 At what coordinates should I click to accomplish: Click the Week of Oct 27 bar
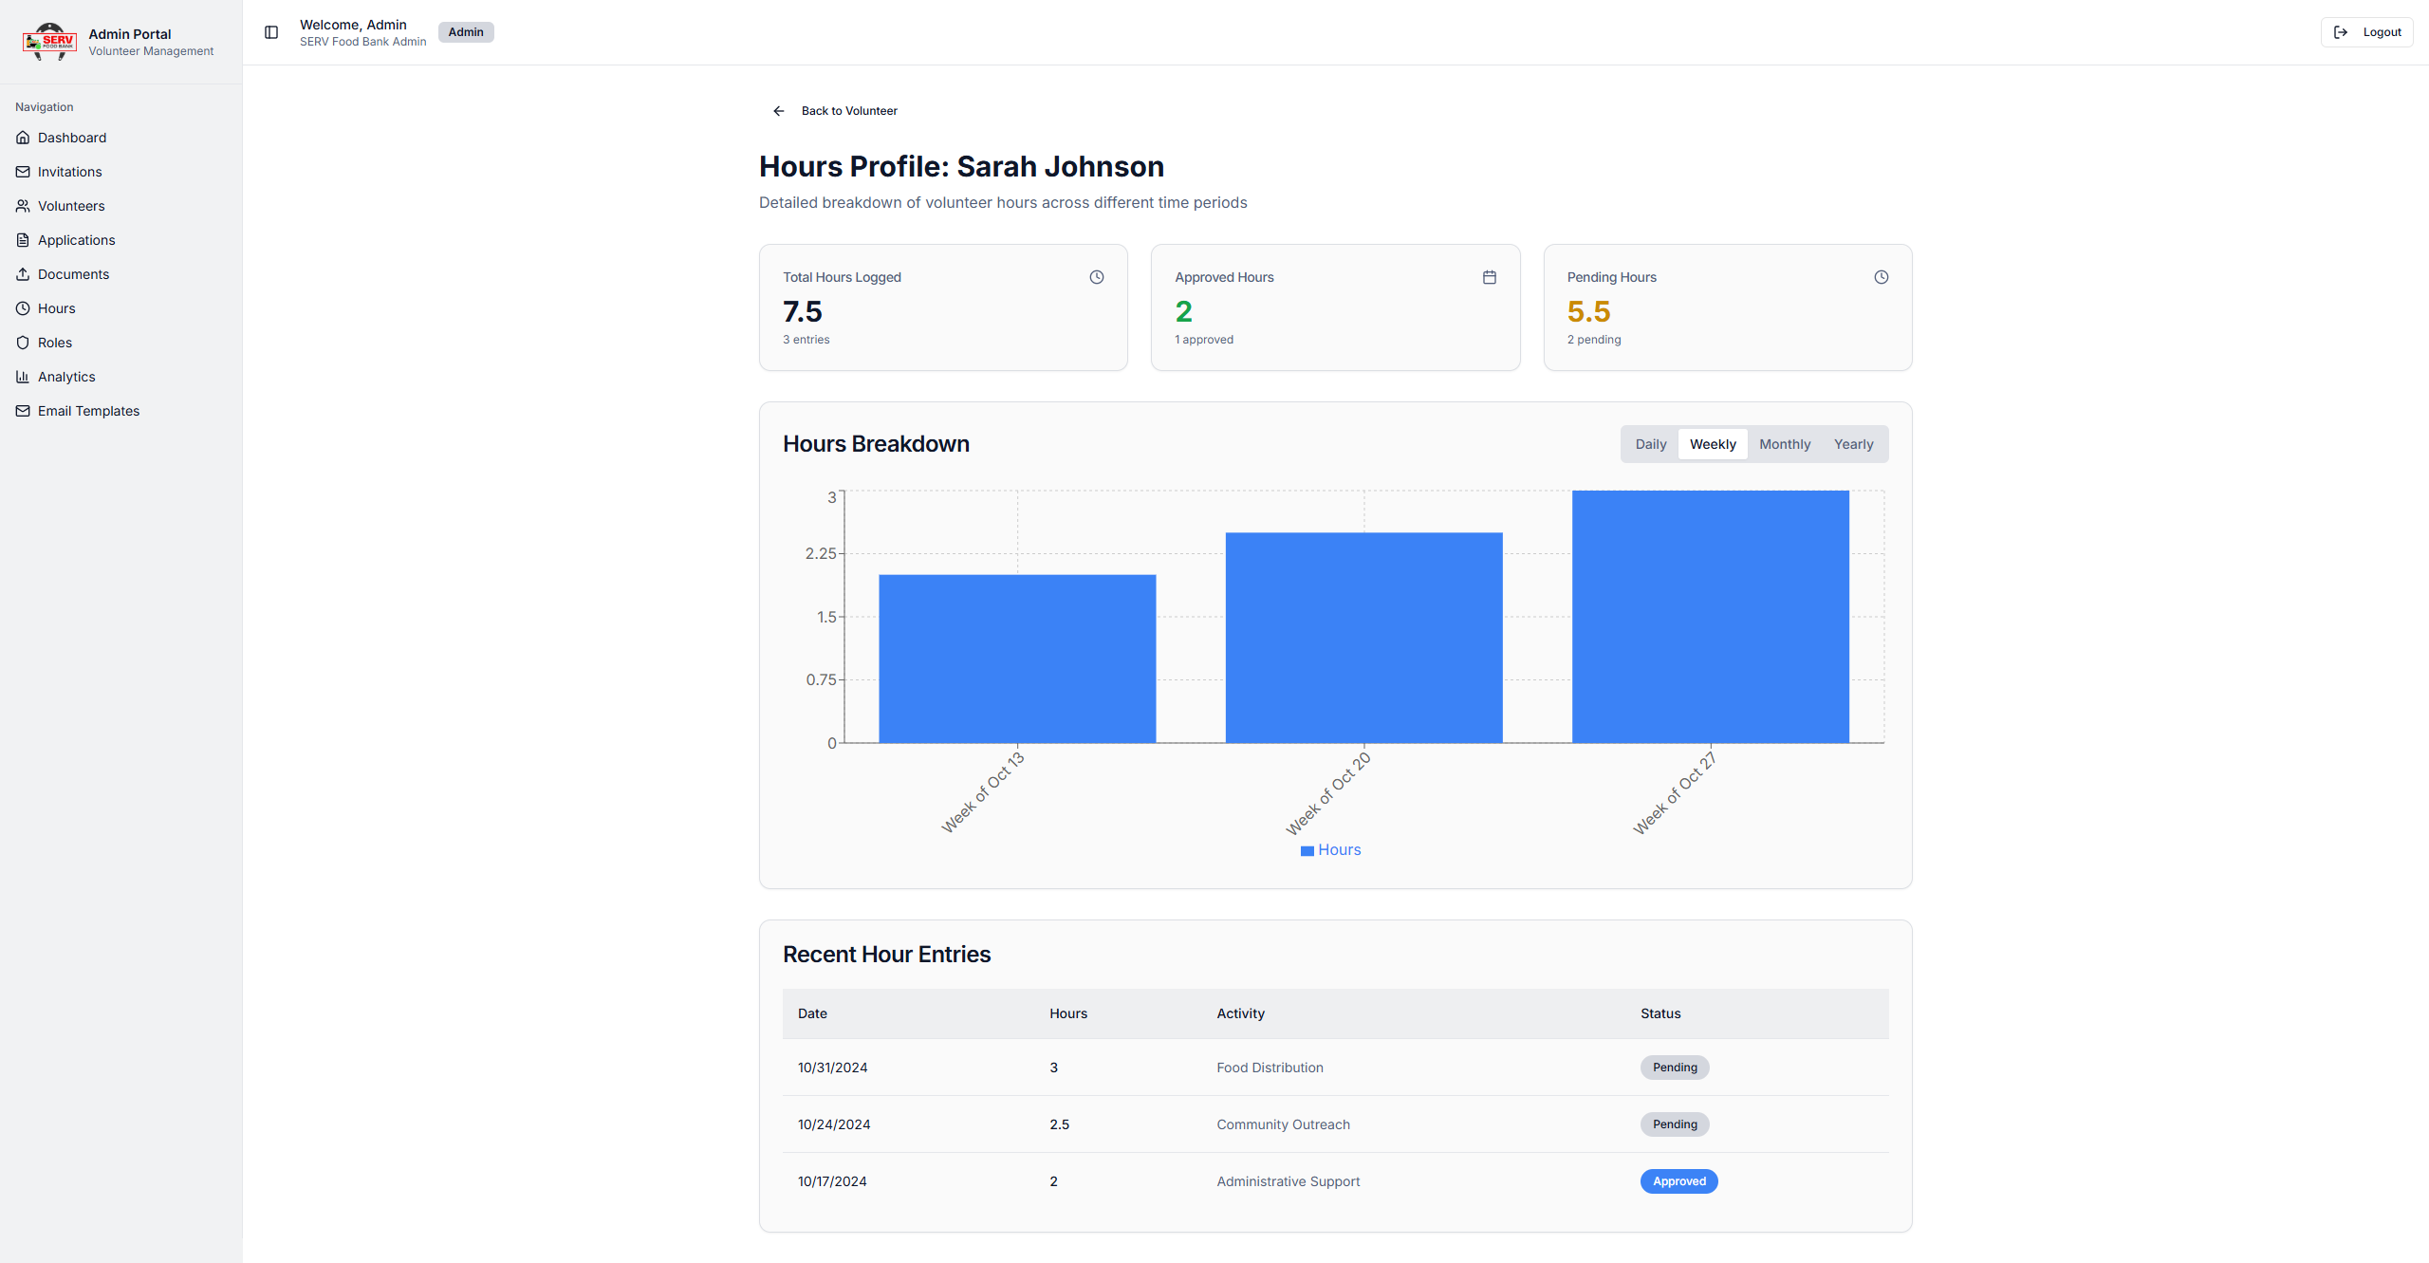point(1710,617)
